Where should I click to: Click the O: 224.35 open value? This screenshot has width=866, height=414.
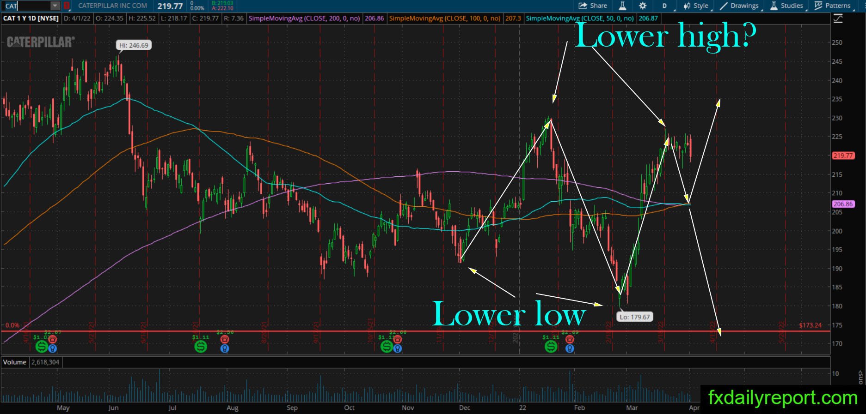coord(110,18)
